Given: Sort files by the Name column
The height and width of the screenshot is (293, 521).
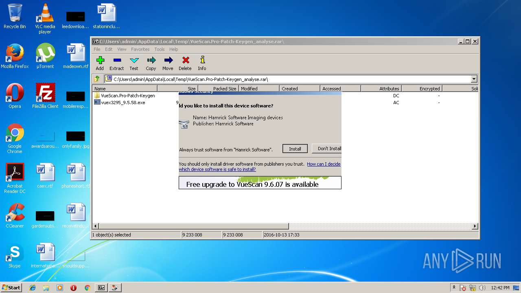Looking at the screenshot, I should pos(125,88).
